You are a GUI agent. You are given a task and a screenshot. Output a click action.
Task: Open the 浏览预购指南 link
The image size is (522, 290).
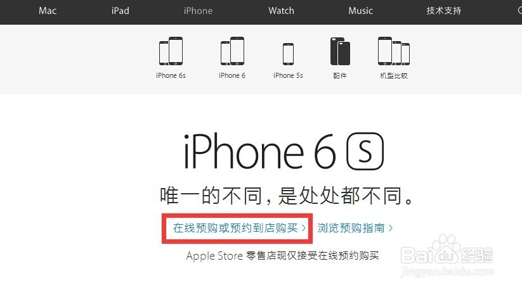tap(351, 228)
